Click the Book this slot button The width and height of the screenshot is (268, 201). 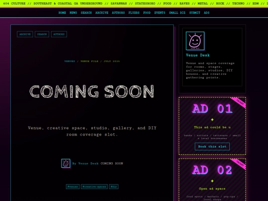click(212, 146)
